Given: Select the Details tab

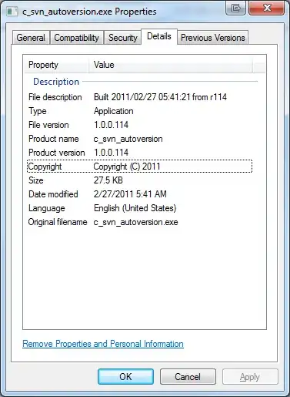Looking at the screenshot, I should [x=159, y=36].
